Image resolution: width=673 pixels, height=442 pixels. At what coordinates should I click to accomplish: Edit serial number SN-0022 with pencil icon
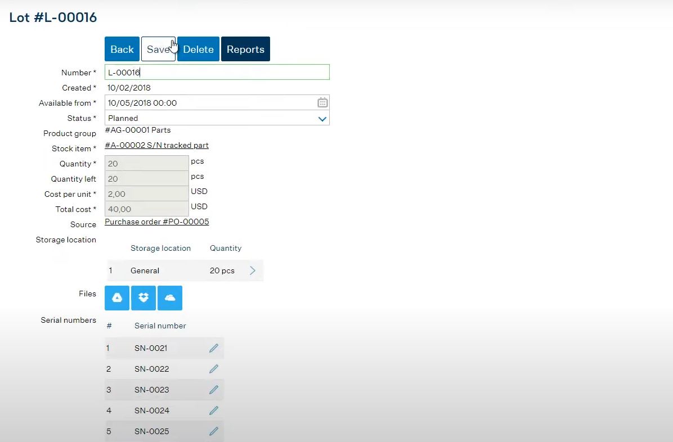coord(214,369)
